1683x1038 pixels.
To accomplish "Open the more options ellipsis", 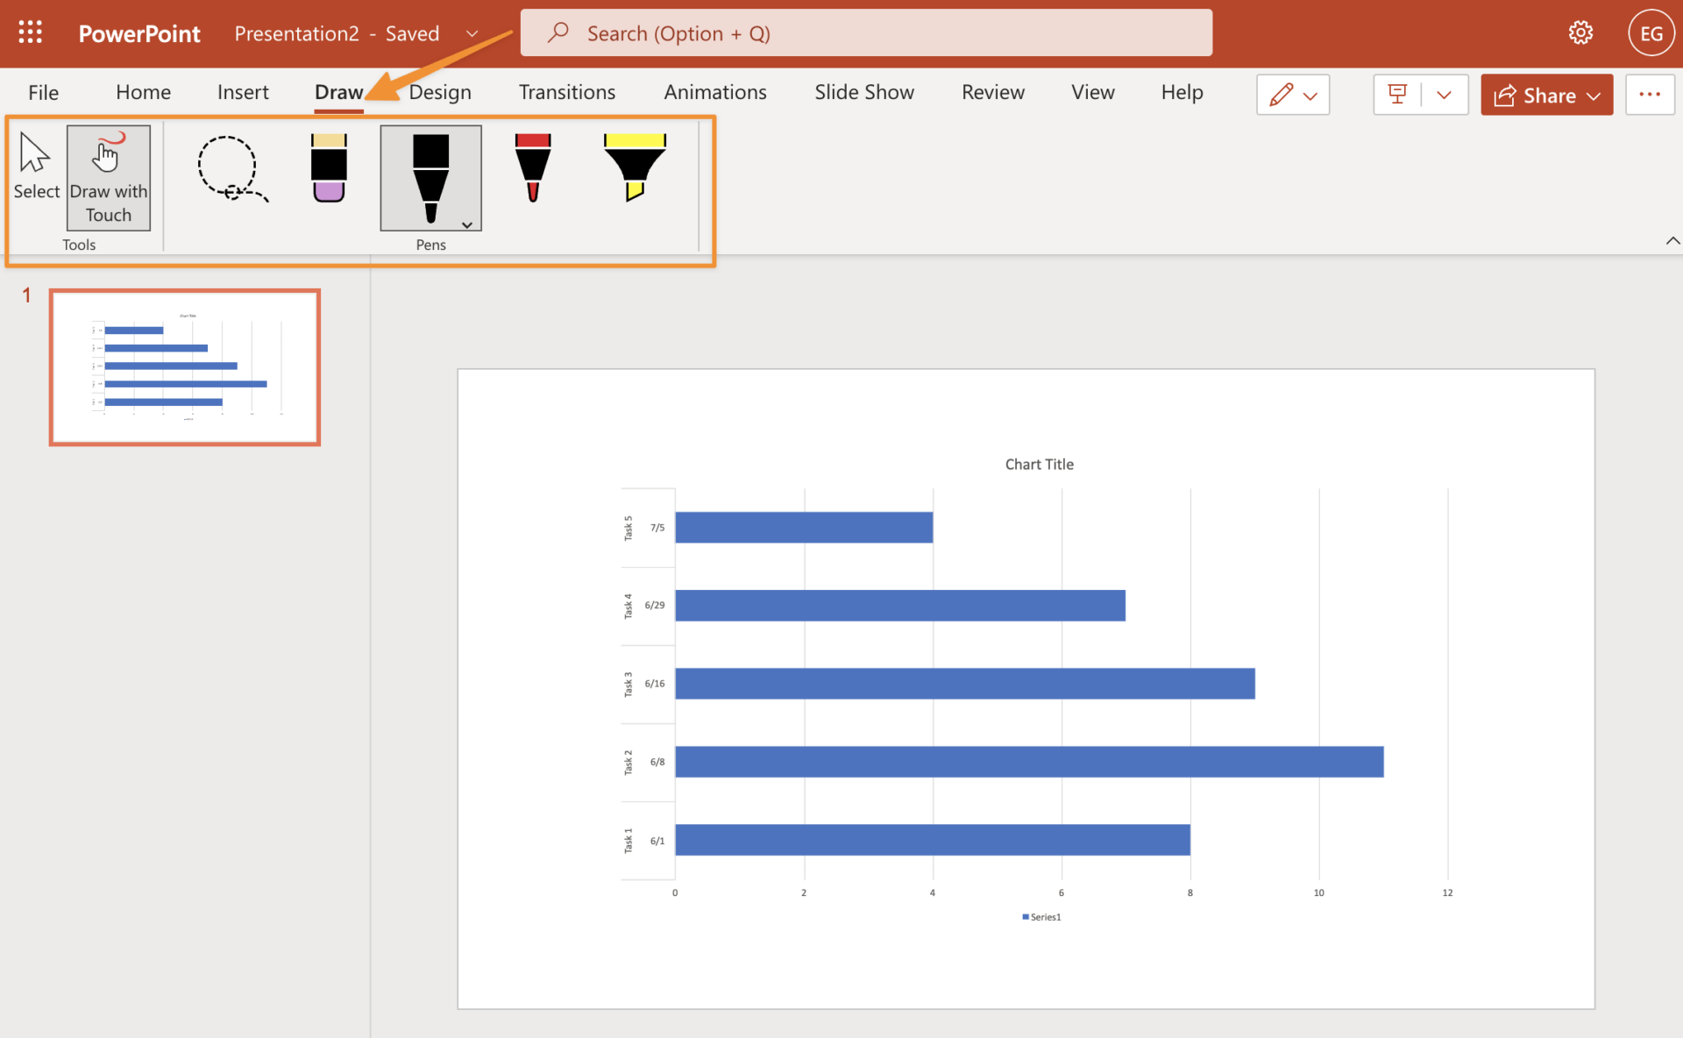I will (1650, 95).
